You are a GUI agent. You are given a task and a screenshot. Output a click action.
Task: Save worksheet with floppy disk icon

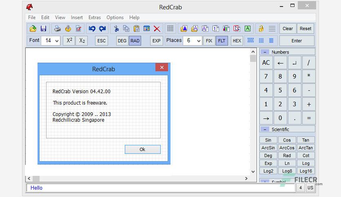[x=44, y=28]
